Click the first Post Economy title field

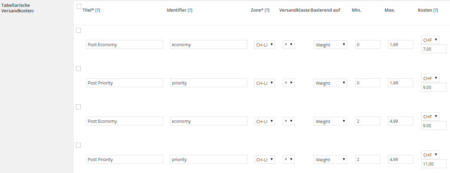pyautogui.click(x=124, y=45)
